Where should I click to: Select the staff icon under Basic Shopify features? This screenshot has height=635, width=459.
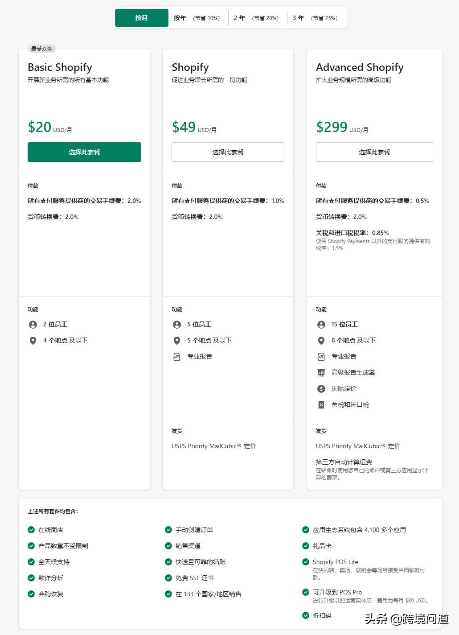[33, 324]
